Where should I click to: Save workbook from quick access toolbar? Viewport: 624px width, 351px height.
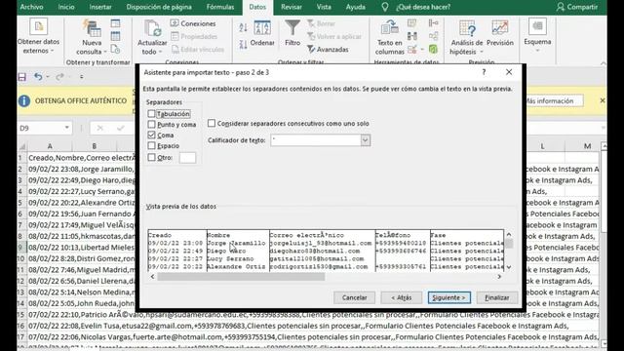pos(21,76)
